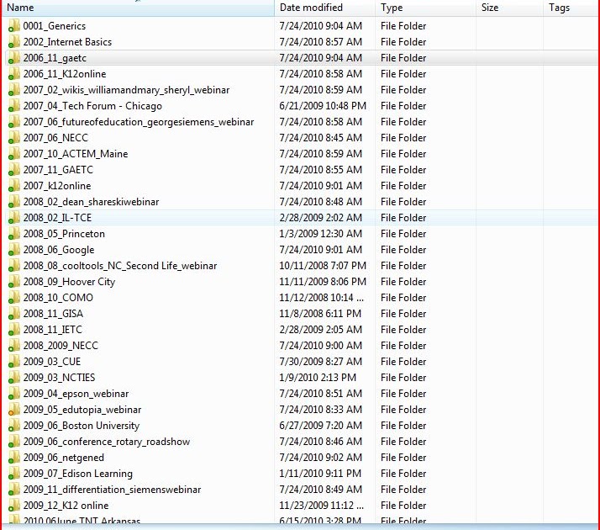
Task: Click the date 10/11/2008 7:07 PM
Action: [x=323, y=266]
